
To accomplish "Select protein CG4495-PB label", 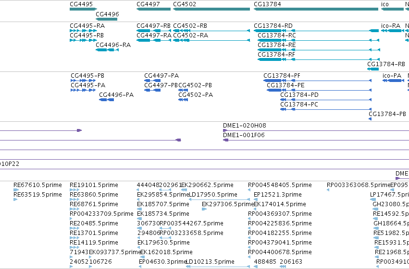I will pos(87,76).
